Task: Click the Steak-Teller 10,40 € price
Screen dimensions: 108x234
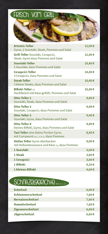Action: (x=89, y=81)
